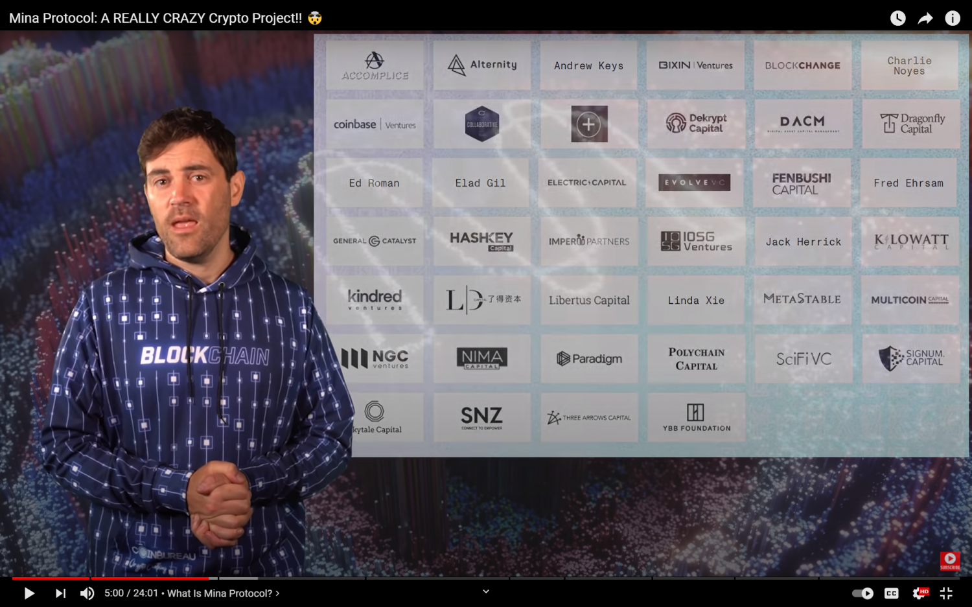Click the 5:00 / 24:01 time display

131,593
